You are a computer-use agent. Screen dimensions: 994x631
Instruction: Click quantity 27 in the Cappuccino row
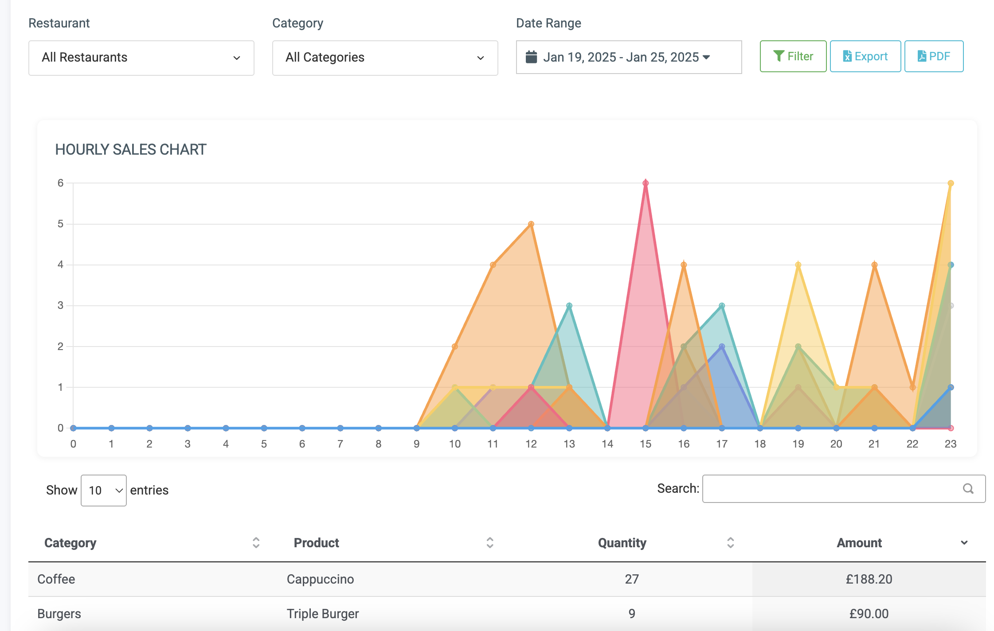pyautogui.click(x=632, y=579)
